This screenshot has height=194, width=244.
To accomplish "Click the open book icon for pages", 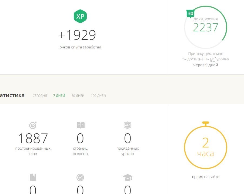I will pyautogui.click(x=81, y=125).
